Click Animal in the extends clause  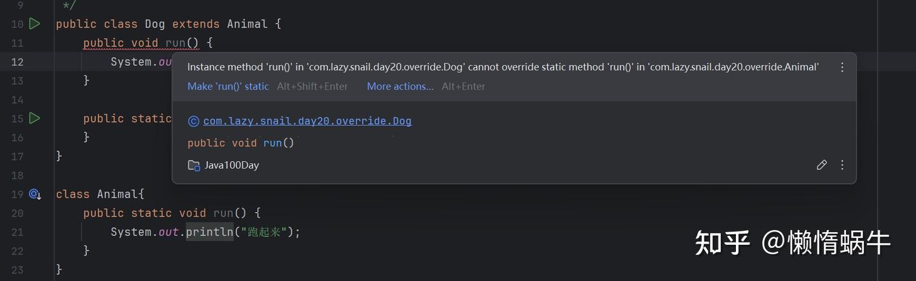click(247, 24)
